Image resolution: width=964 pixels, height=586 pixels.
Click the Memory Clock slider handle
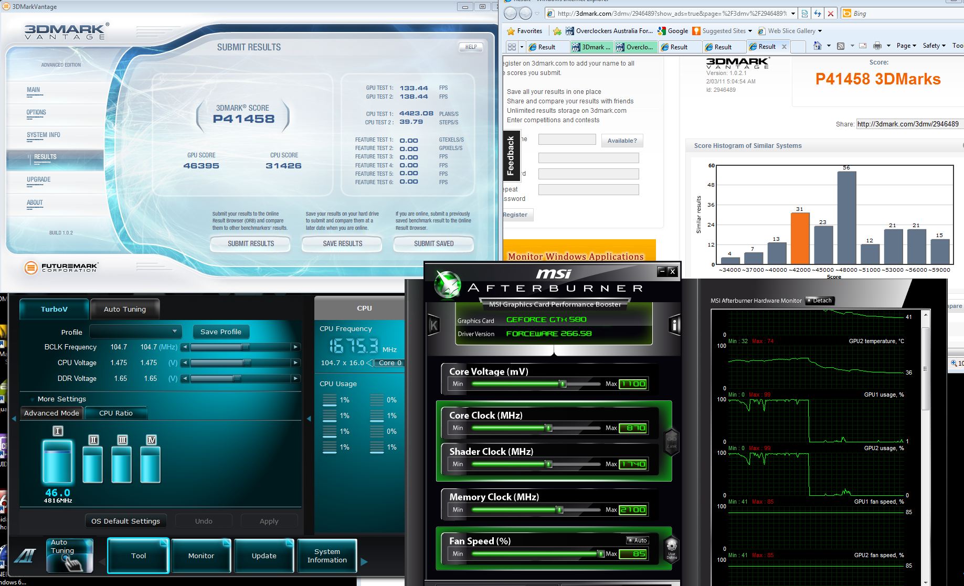559,509
